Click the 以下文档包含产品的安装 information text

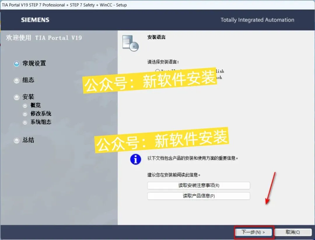193,158
